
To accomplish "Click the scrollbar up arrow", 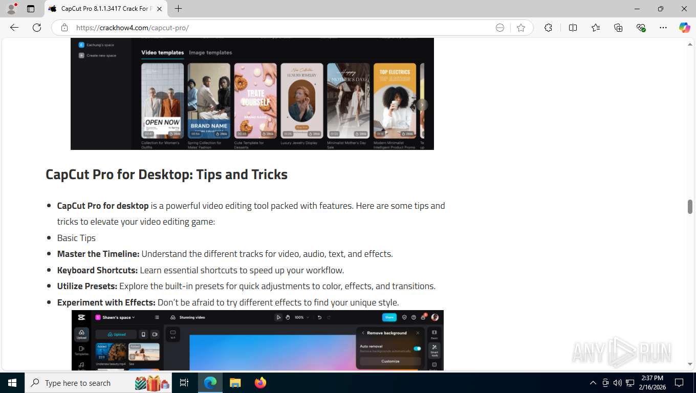I will point(690,45).
